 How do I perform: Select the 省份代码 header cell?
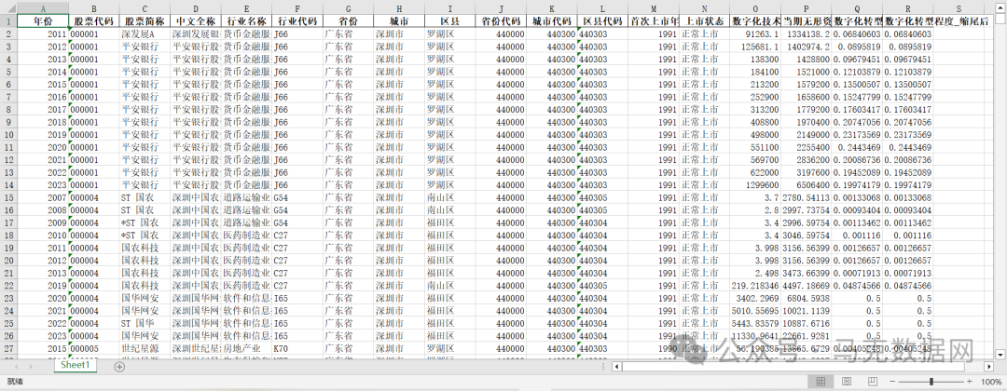(x=501, y=21)
